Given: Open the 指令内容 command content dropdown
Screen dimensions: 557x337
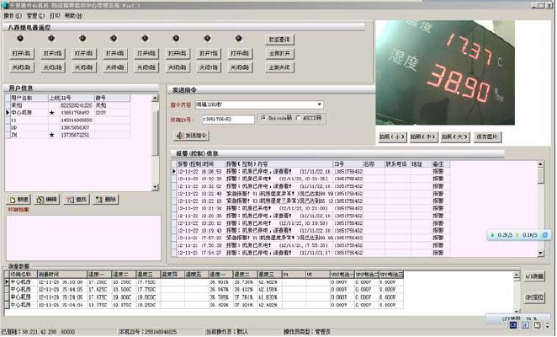Looking at the screenshot, I should pos(320,104).
